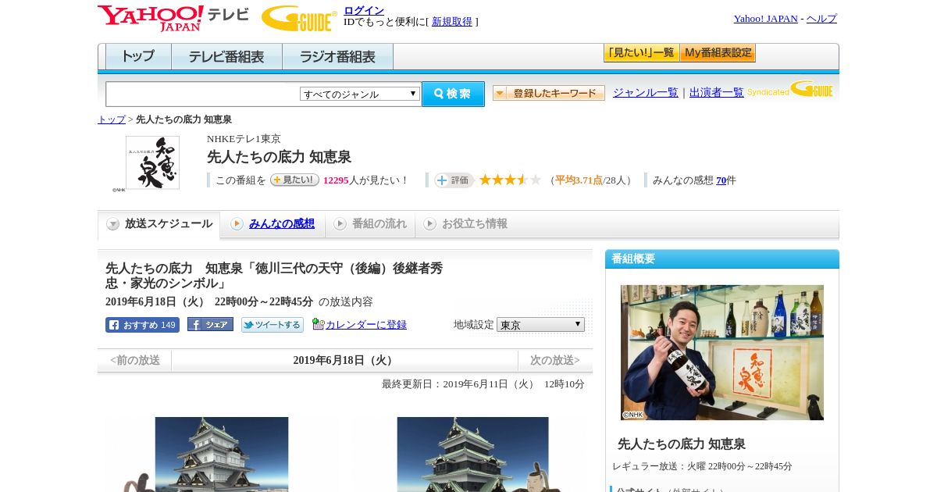Click the Syndicated G-GUIDE logo
The image size is (937, 492).
click(790, 90)
